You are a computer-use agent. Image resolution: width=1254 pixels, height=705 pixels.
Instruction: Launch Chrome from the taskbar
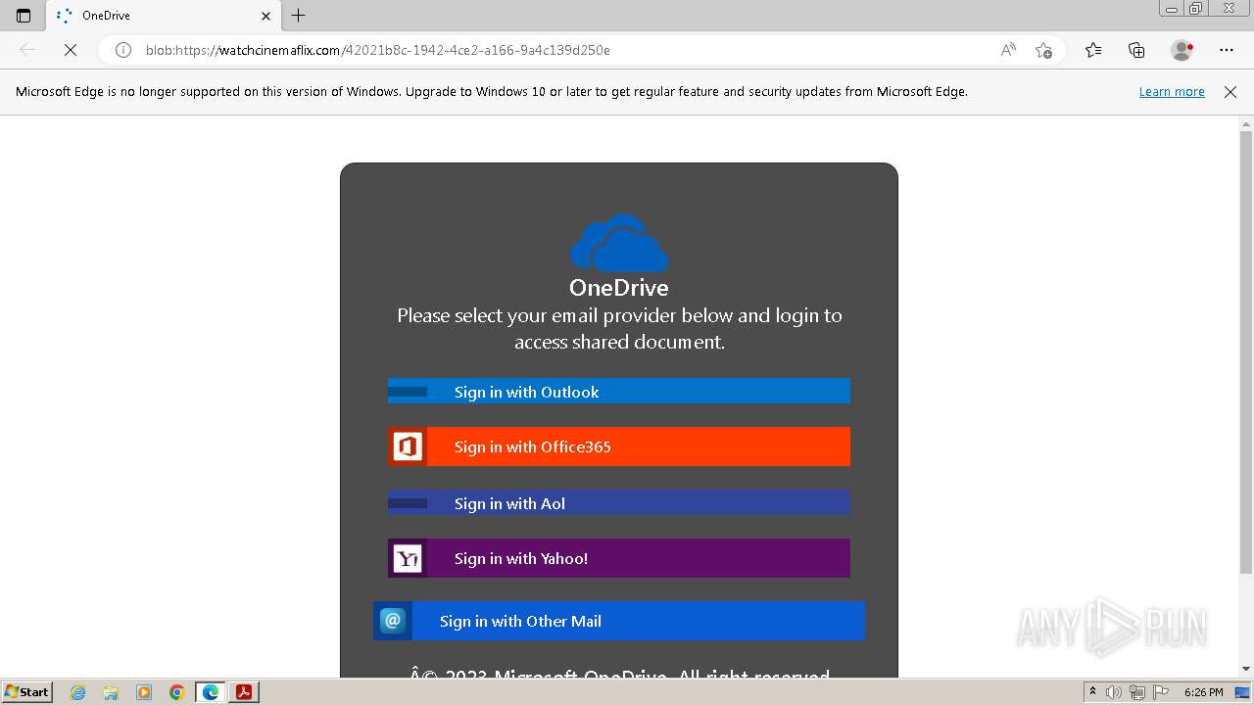tap(177, 692)
